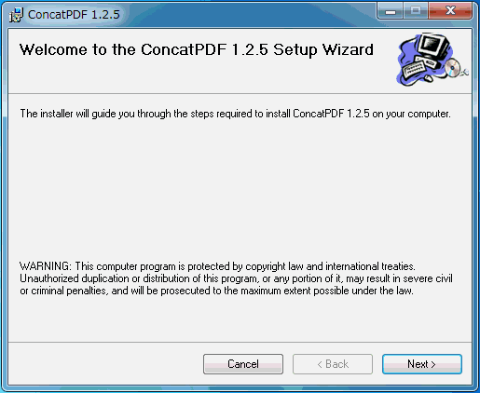Click the separator line above the buttons

click(240, 343)
